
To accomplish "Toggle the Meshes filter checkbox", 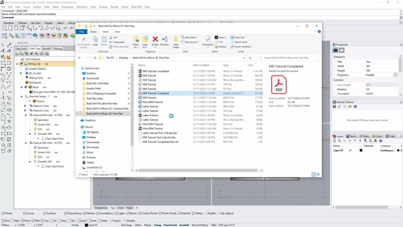I will point(84,213).
